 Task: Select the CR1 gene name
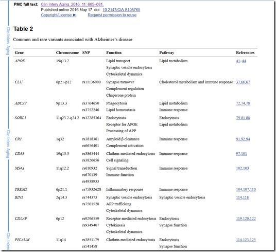[18, 139]
